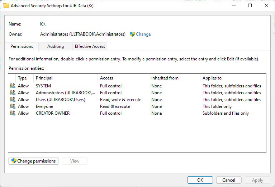Click the folder icon in the title bar
The width and height of the screenshot is (275, 187).
click(x=6, y=5)
